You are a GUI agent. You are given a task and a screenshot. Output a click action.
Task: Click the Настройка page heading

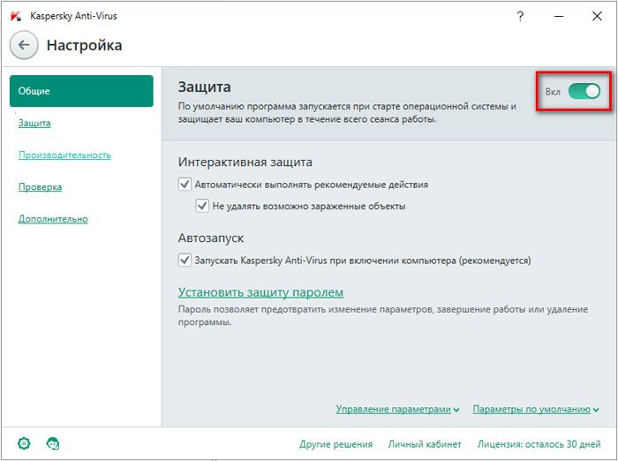point(85,45)
